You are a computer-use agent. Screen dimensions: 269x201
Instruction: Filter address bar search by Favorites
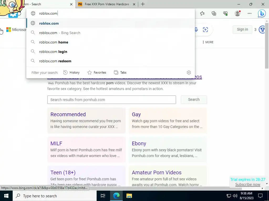pyautogui.click(x=97, y=72)
